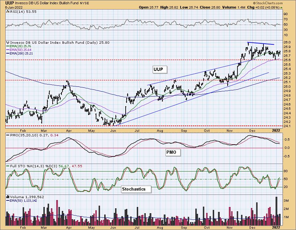Click the RSI(14) 53.55 indicator label
The width and height of the screenshot is (296, 230).
23,11
